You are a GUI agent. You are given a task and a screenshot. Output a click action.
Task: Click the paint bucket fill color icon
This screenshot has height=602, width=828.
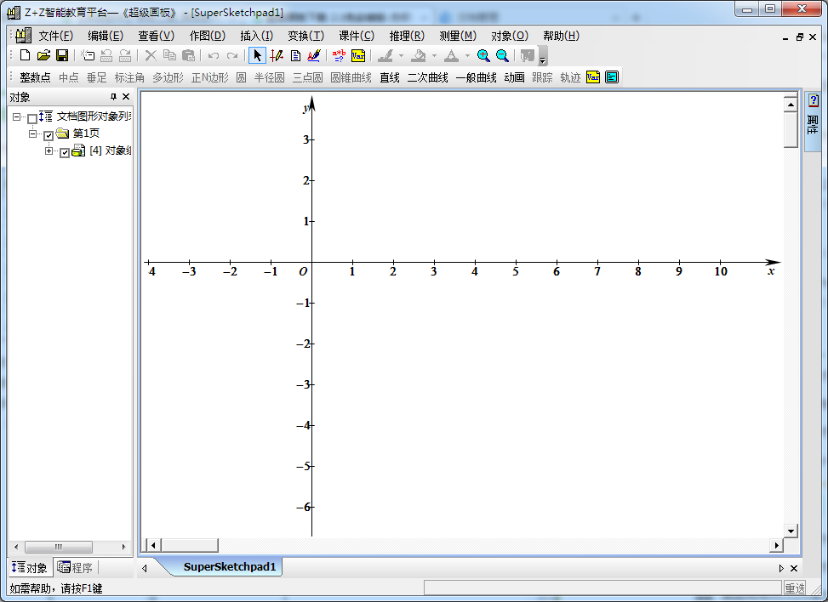point(418,55)
